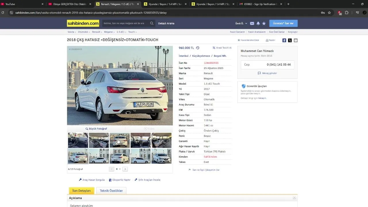This screenshot has height=207, width=368.
Task: Click listing number 1266850935
Action: point(211,63)
